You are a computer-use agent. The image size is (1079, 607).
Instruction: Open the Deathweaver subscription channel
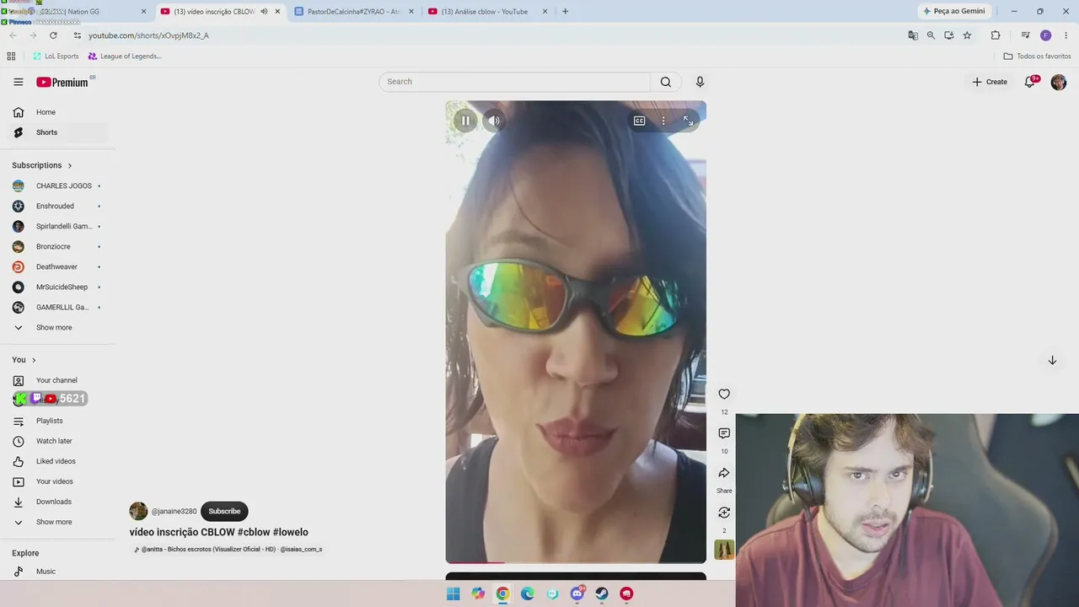coord(59,266)
